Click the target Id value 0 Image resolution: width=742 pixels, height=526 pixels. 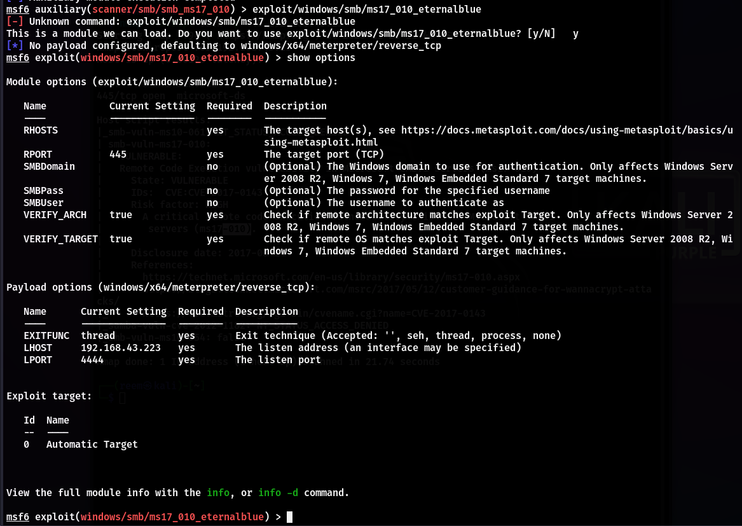point(27,445)
